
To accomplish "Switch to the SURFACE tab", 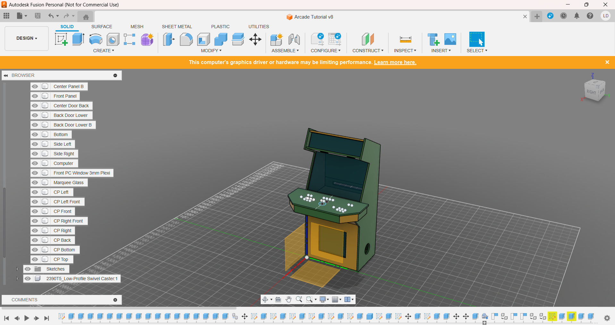I will click(x=102, y=27).
